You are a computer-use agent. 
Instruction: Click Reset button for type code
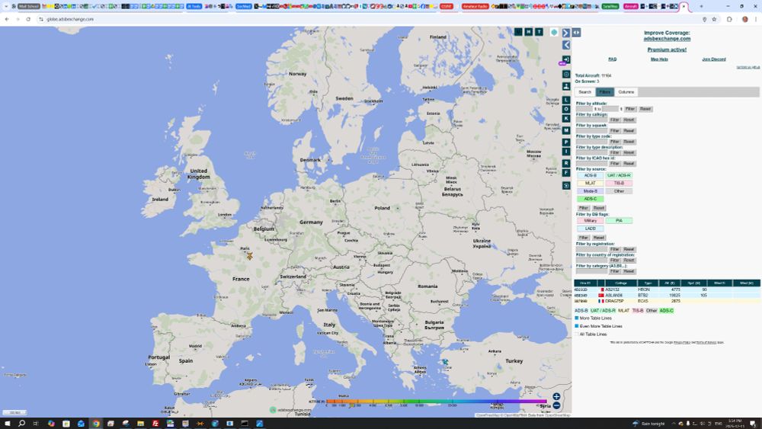[x=629, y=142]
